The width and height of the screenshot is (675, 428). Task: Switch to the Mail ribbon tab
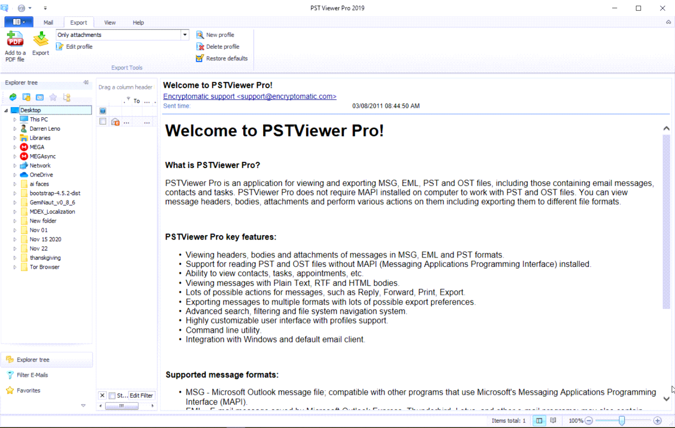click(x=48, y=22)
